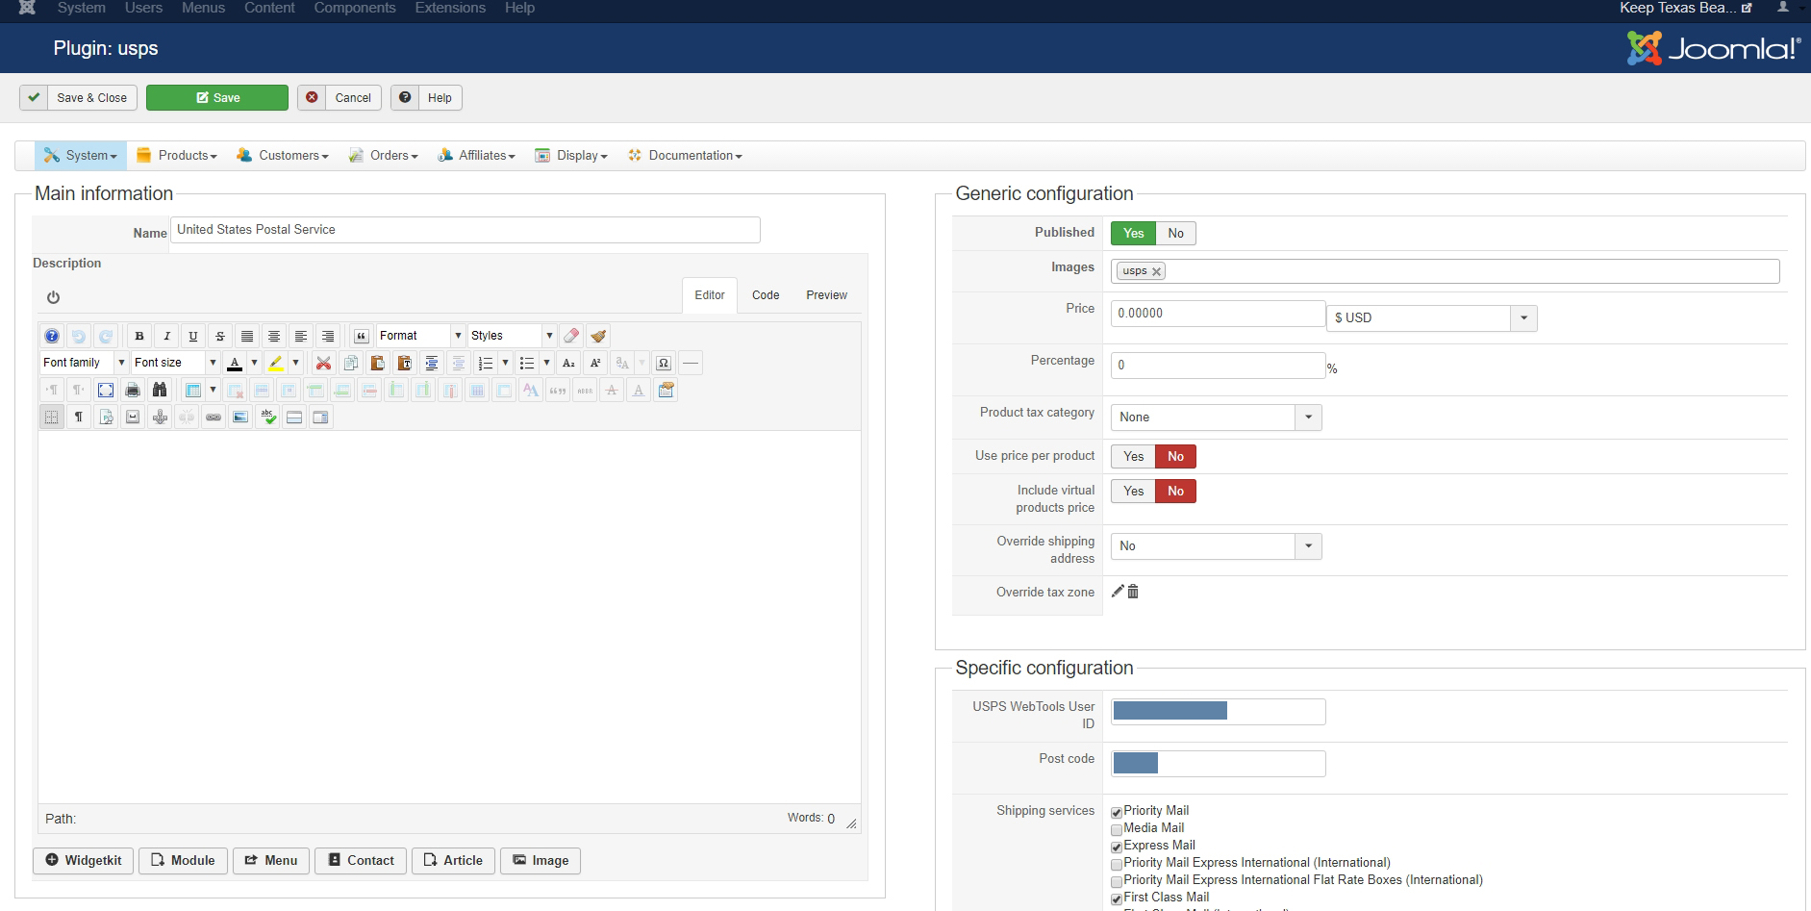Set Published to No

(x=1175, y=233)
